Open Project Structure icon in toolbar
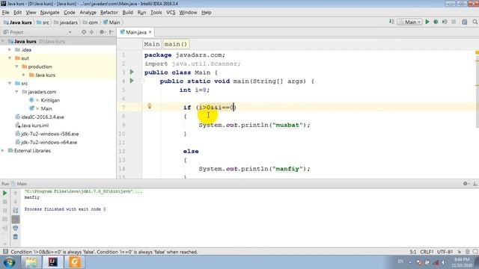 [465, 22]
